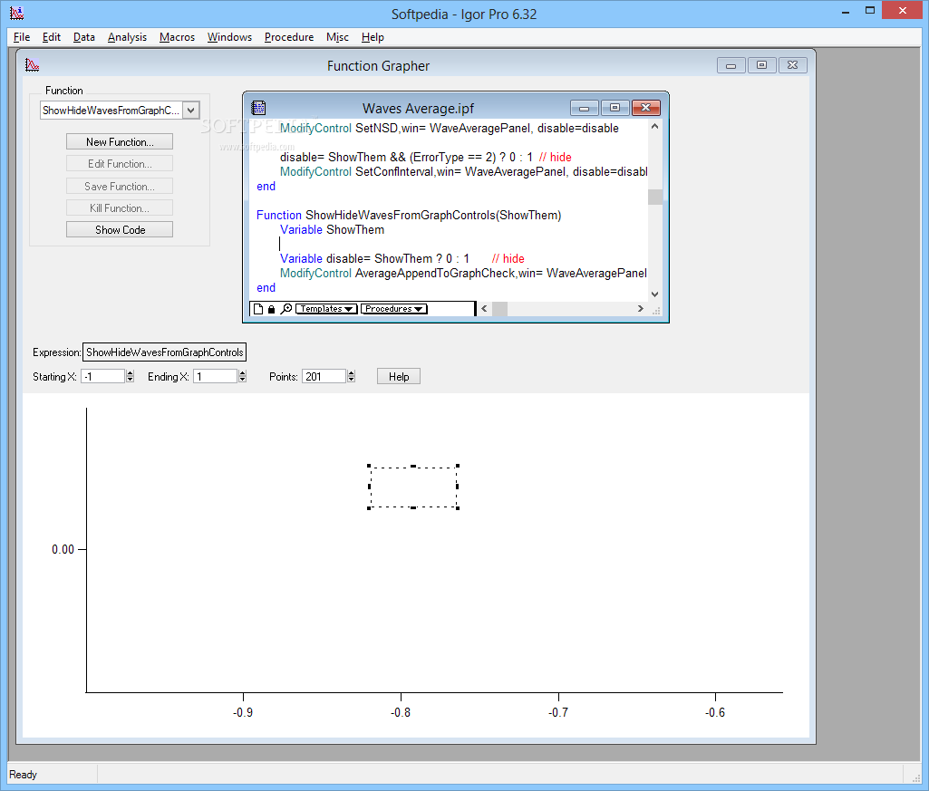
Task: Click the horizontal scroll right arrow in procedure window
Action: coord(640,309)
